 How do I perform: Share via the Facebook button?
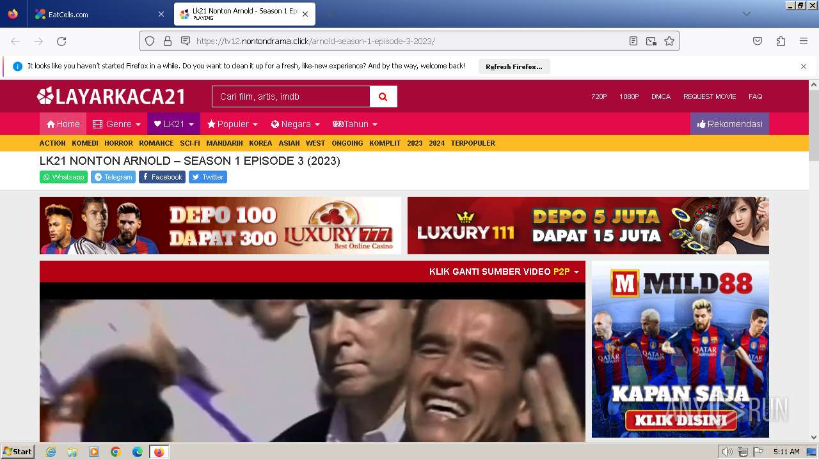click(162, 177)
